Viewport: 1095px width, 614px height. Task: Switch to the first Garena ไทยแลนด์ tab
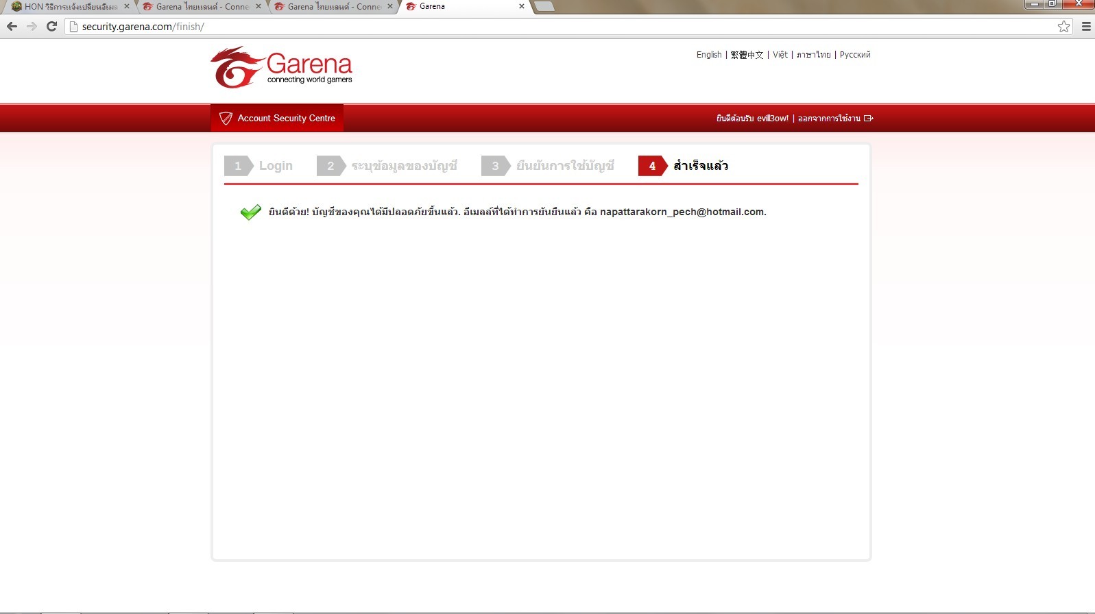[202, 7]
